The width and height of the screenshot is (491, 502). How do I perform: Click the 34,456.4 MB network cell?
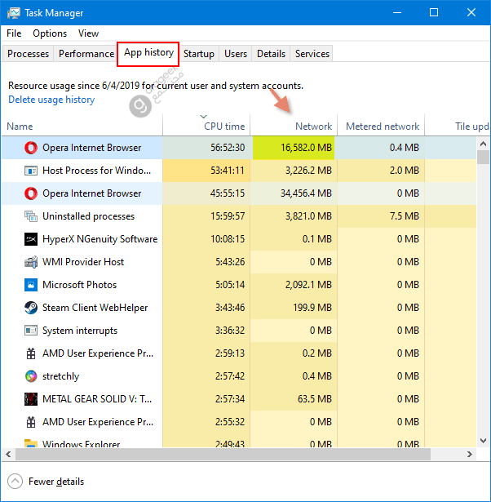294,193
